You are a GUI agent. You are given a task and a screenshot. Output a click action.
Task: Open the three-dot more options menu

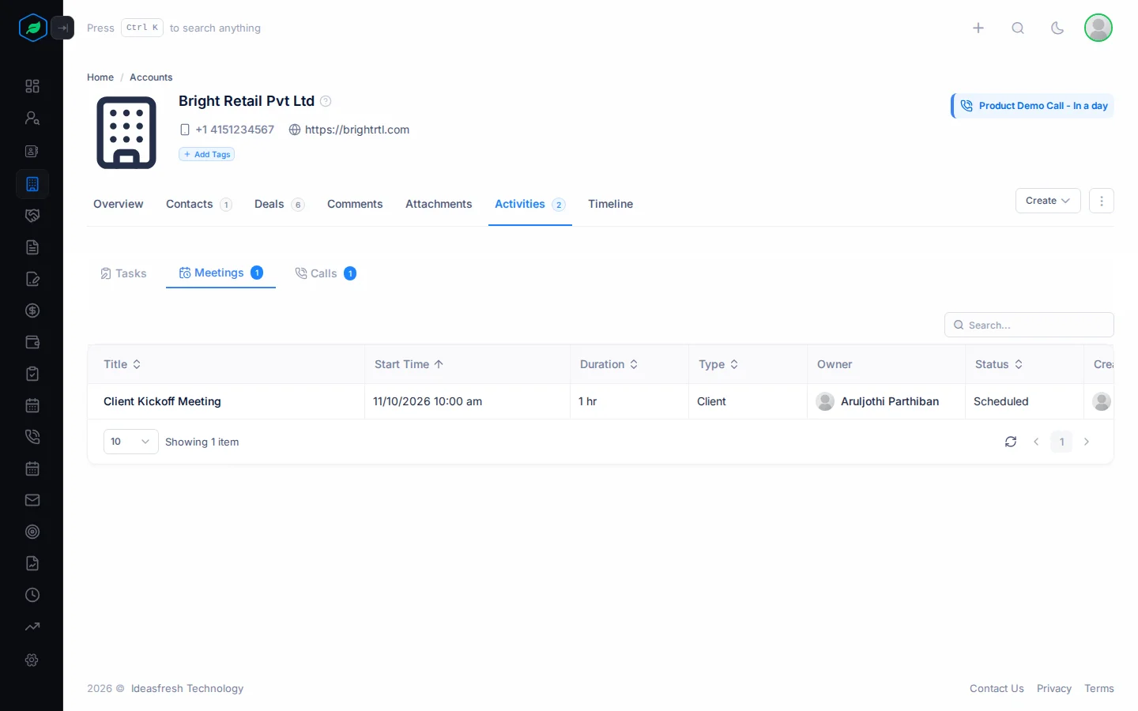[1102, 201]
